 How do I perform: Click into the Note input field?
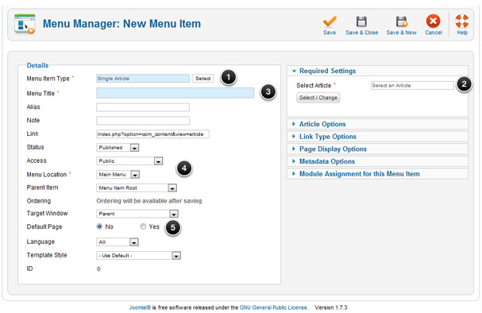tap(143, 121)
